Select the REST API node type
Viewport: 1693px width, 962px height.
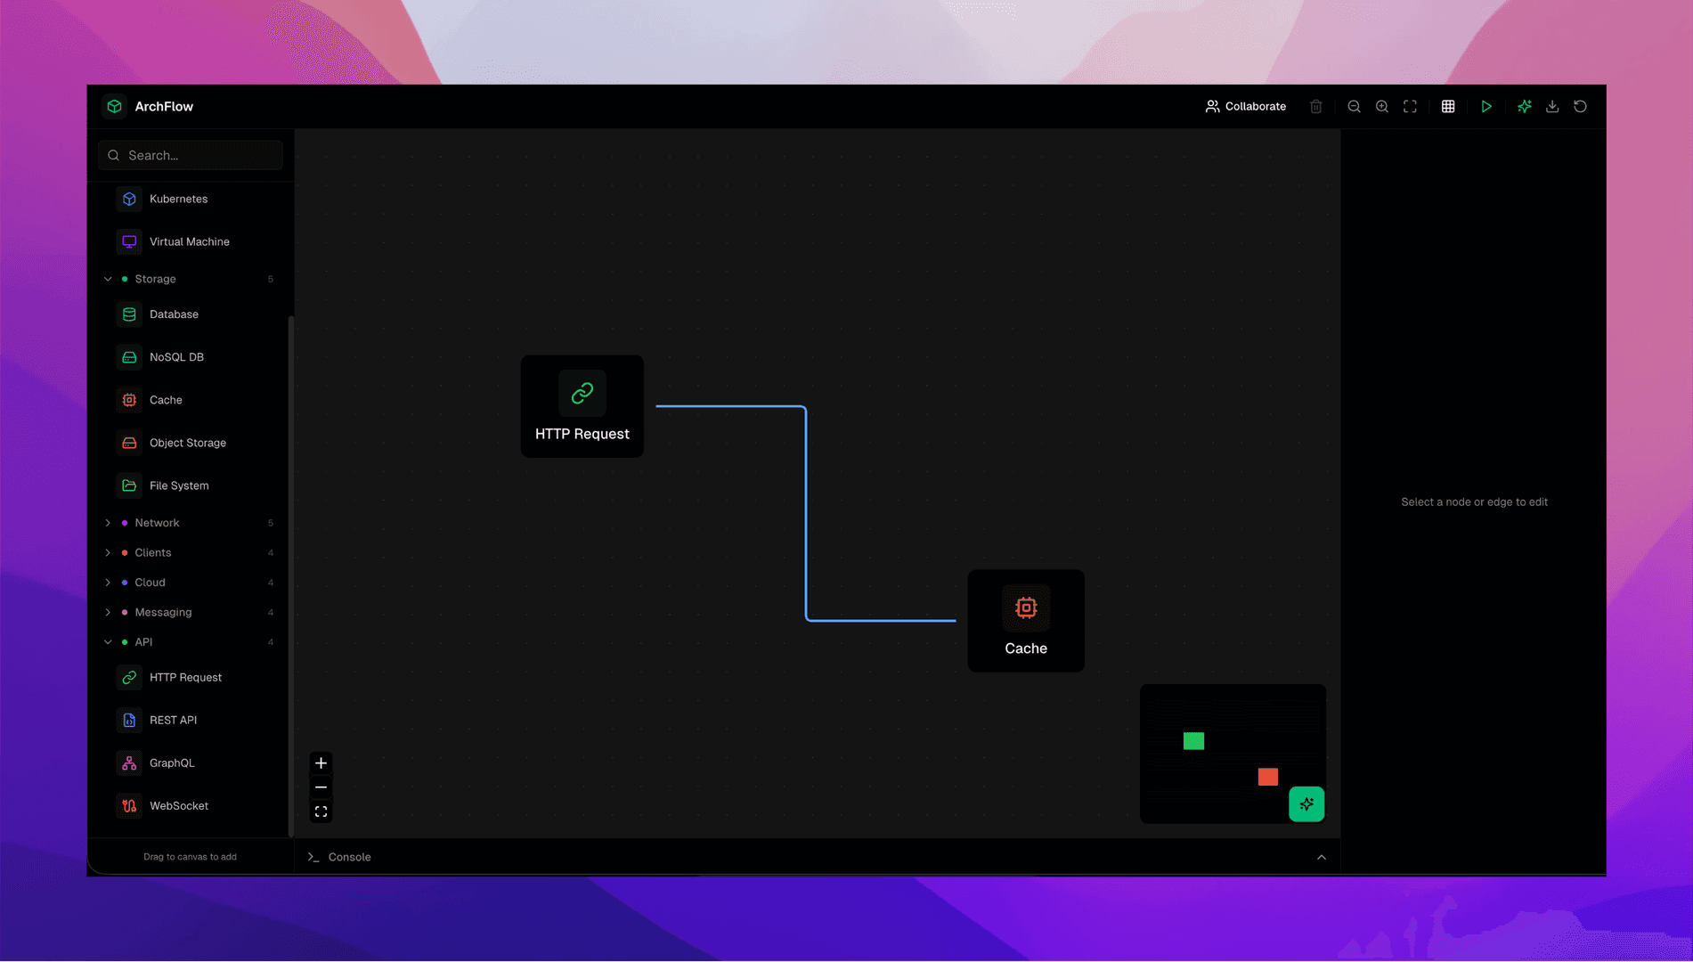[175, 720]
